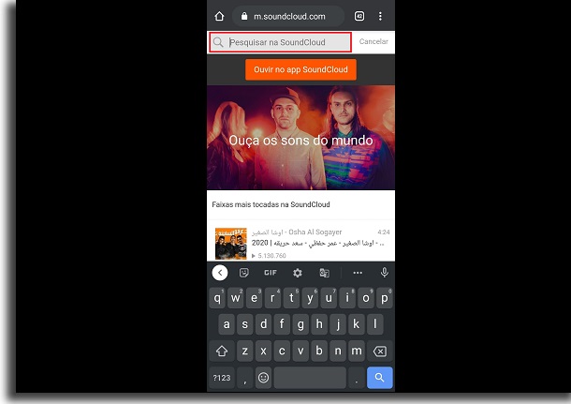Tap the z key
Image resolution: width=571 pixels, height=404 pixels.
click(x=245, y=352)
